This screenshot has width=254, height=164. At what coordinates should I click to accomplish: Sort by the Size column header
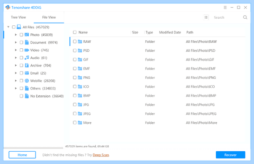tap(135, 32)
